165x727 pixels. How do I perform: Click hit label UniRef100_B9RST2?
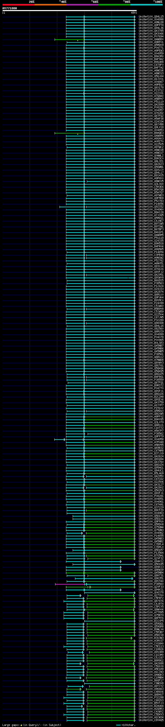pos(151,386)
